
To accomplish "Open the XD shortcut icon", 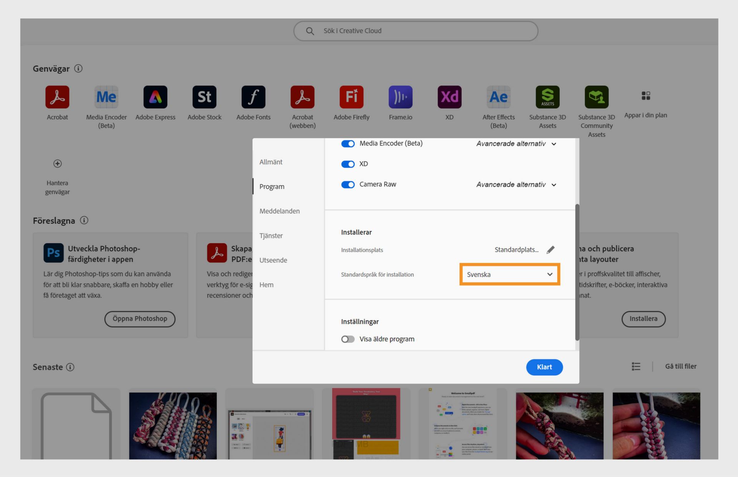I will click(x=449, y=97).
